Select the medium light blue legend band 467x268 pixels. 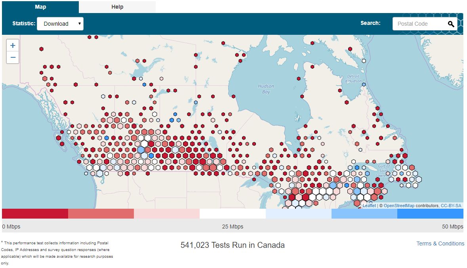(364, 213)
